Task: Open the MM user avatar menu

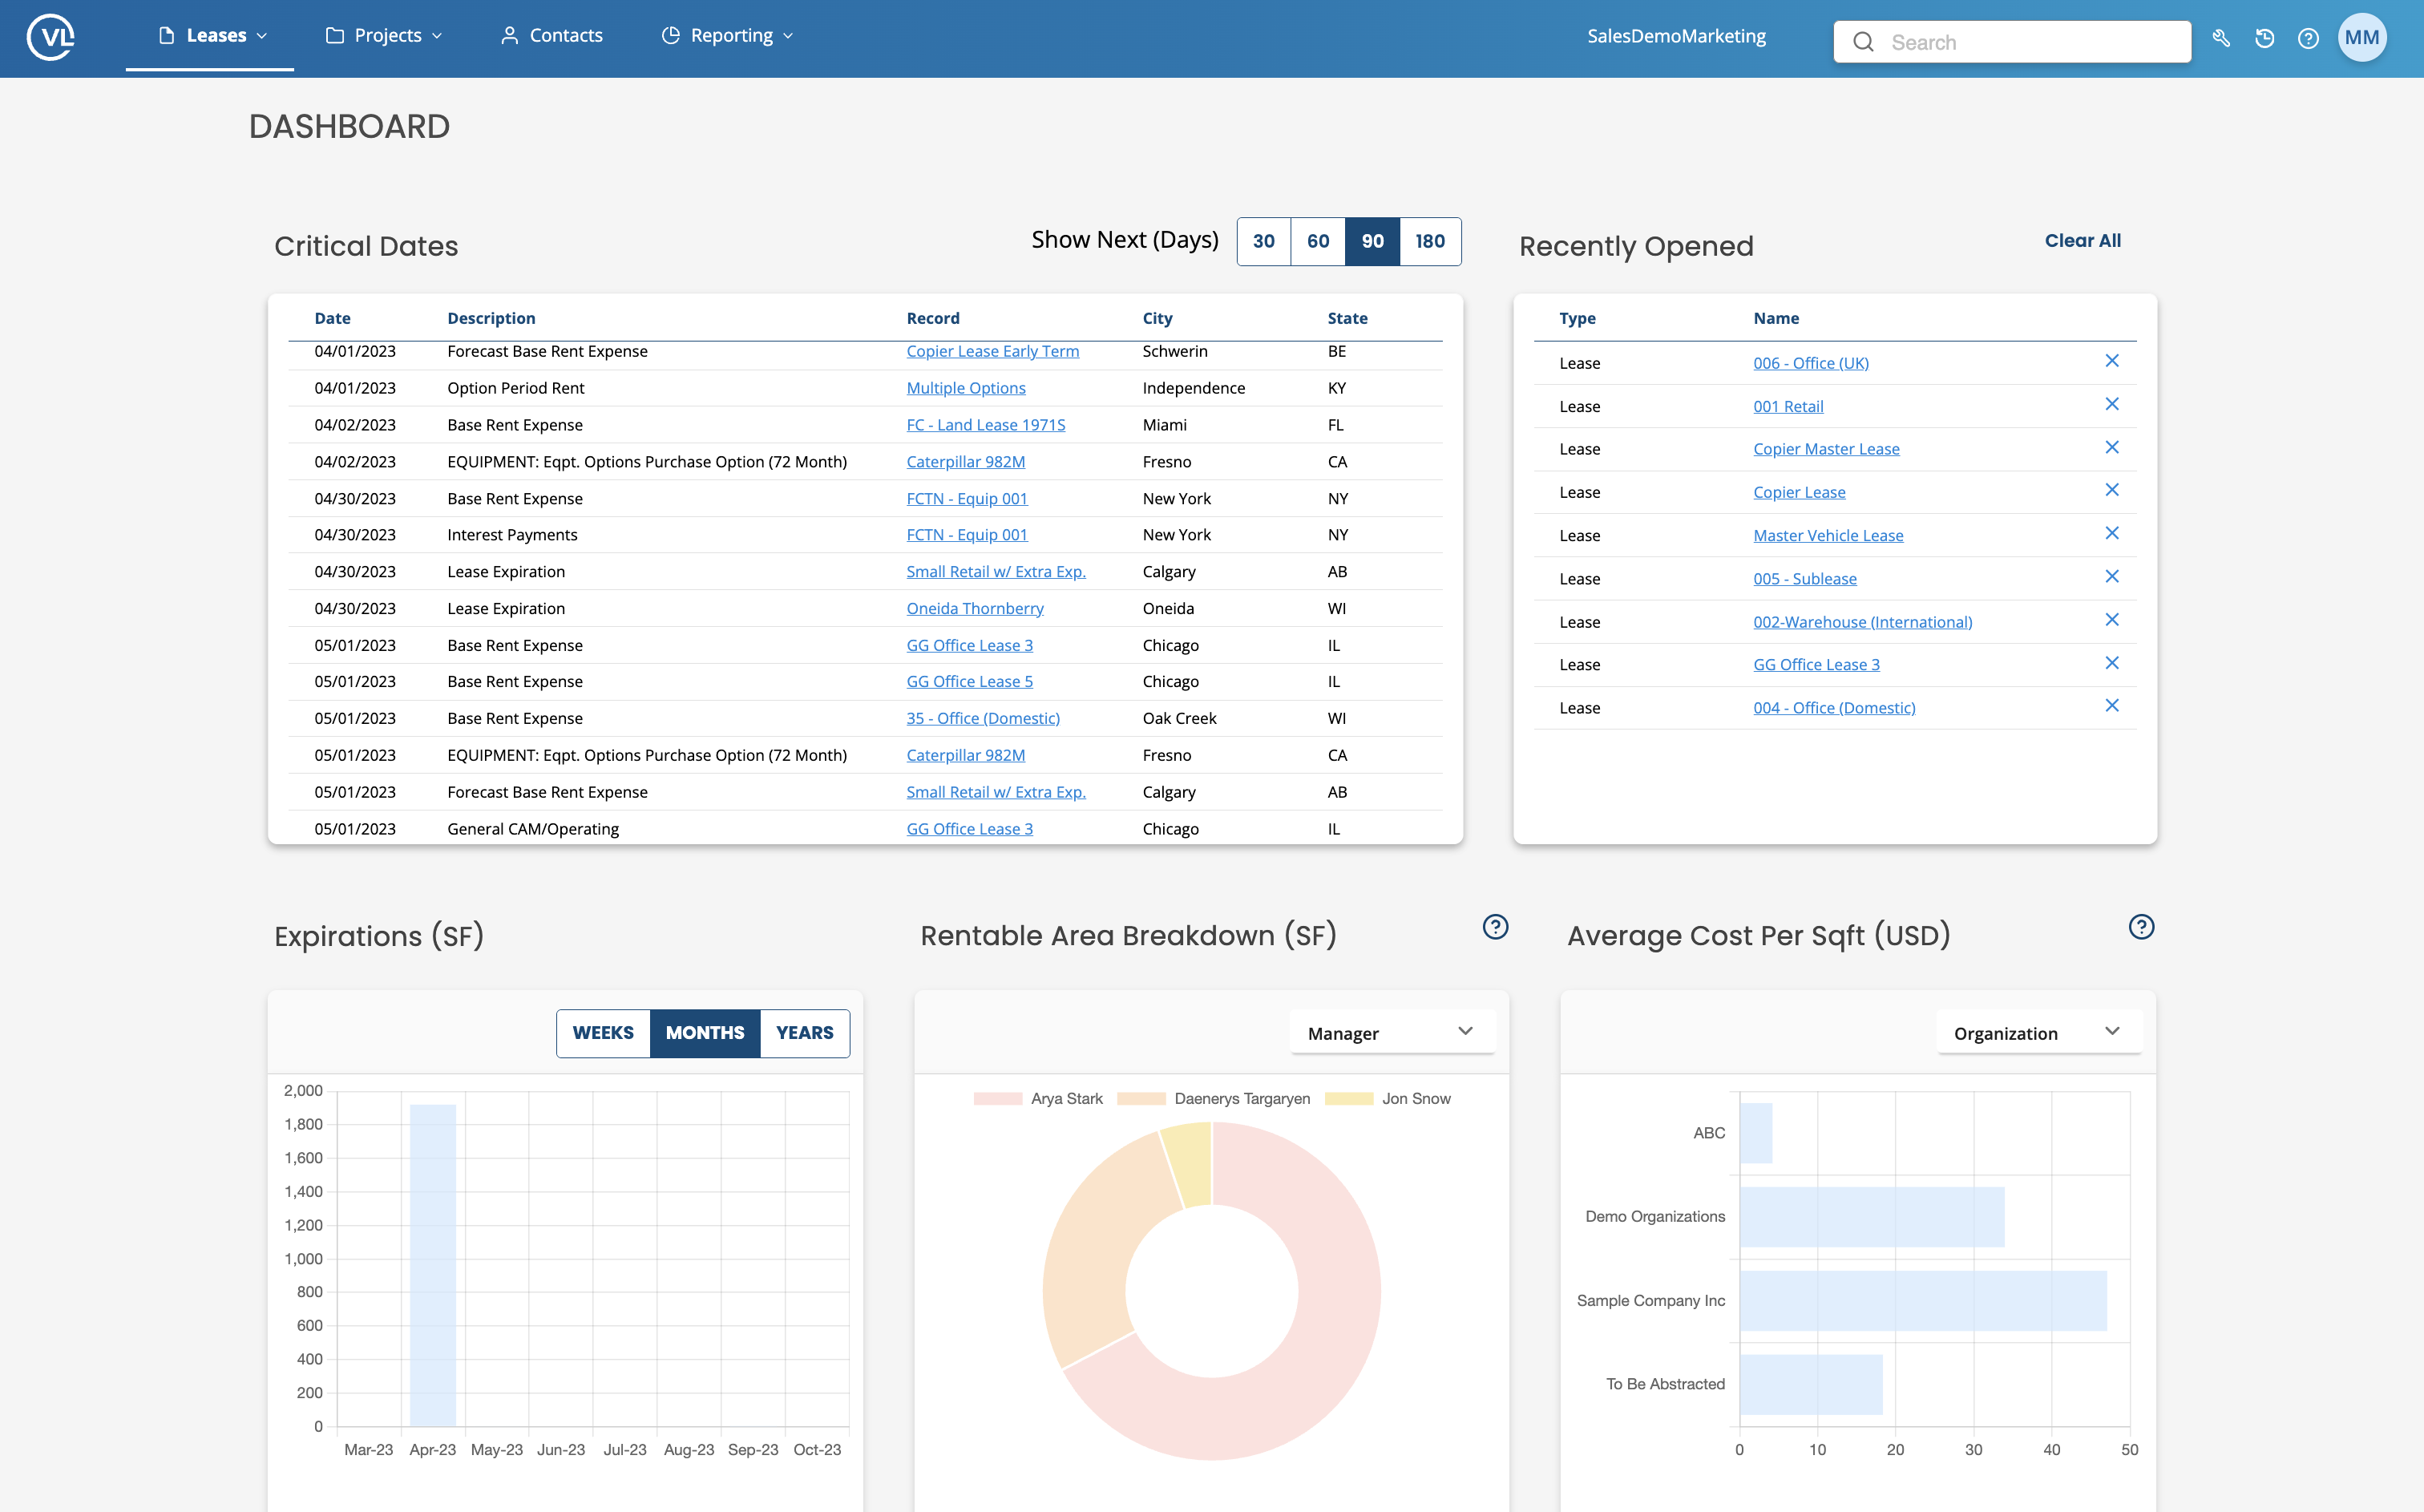Action: tap(2362, 37)
